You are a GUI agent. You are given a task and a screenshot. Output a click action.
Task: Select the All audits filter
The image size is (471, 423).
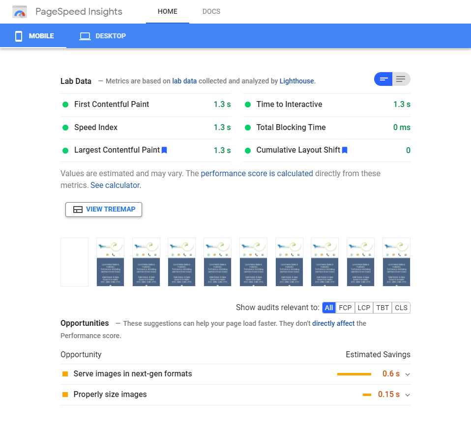pyautogui.click(x=329, y=308)
